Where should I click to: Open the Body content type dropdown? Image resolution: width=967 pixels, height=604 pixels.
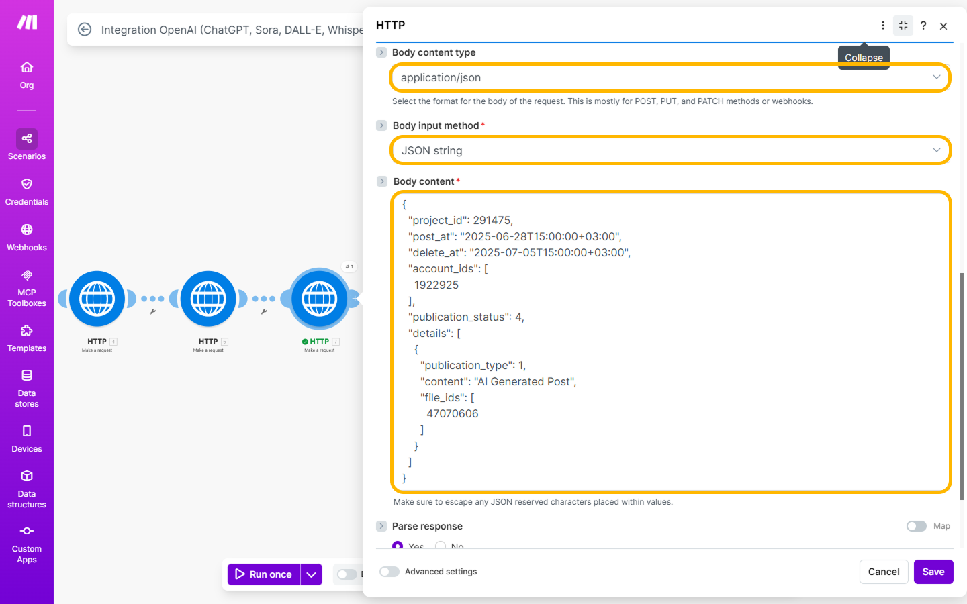click(670, 78)
